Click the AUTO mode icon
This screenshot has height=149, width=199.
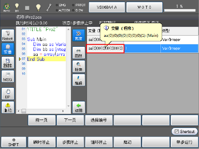coord(7,7)
